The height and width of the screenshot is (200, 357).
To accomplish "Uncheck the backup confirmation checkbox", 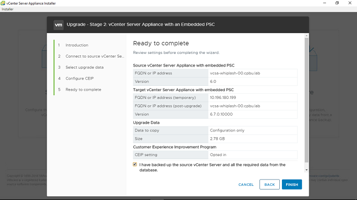I will (135, 164).
